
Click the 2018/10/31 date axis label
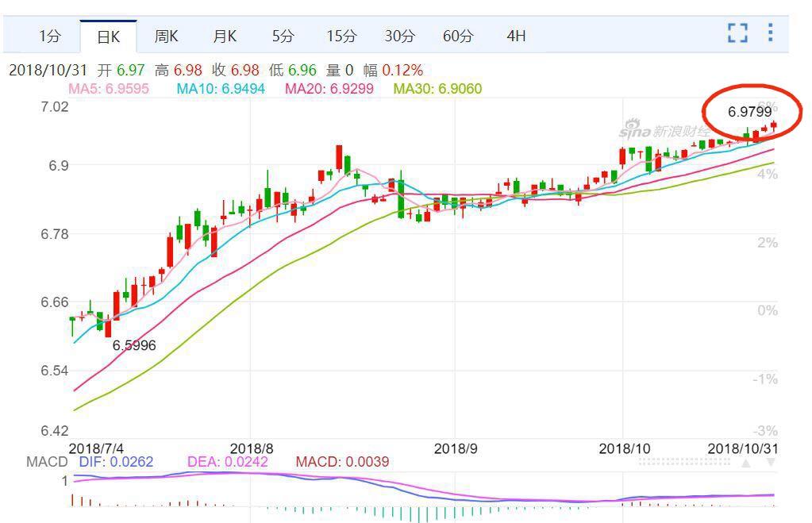pos(743,448)
